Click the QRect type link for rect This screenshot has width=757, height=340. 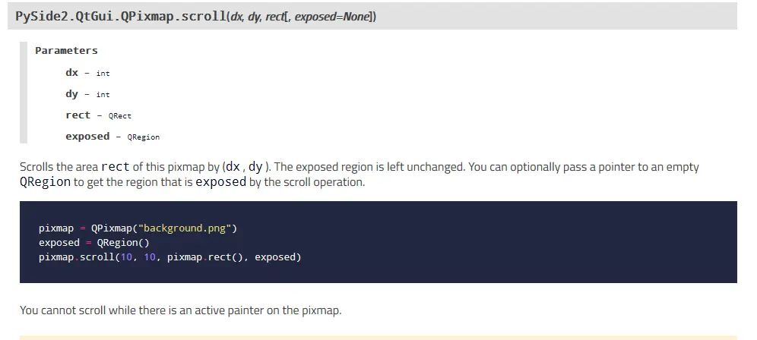pyautogui.click(x=120, y=116)
